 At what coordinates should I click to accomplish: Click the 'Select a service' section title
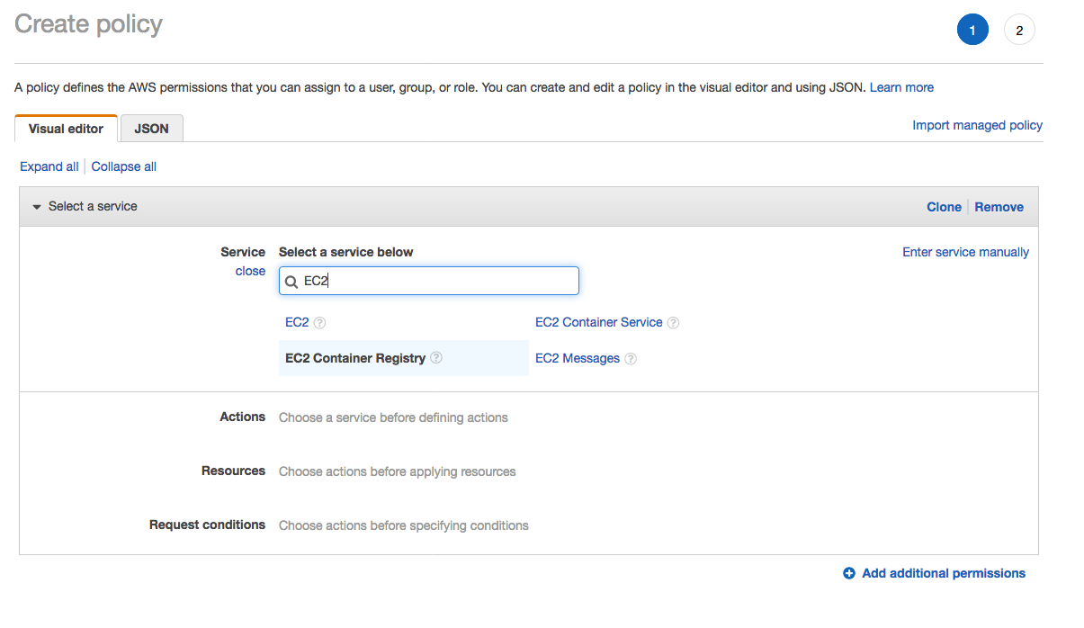click(x=93, y=206)
